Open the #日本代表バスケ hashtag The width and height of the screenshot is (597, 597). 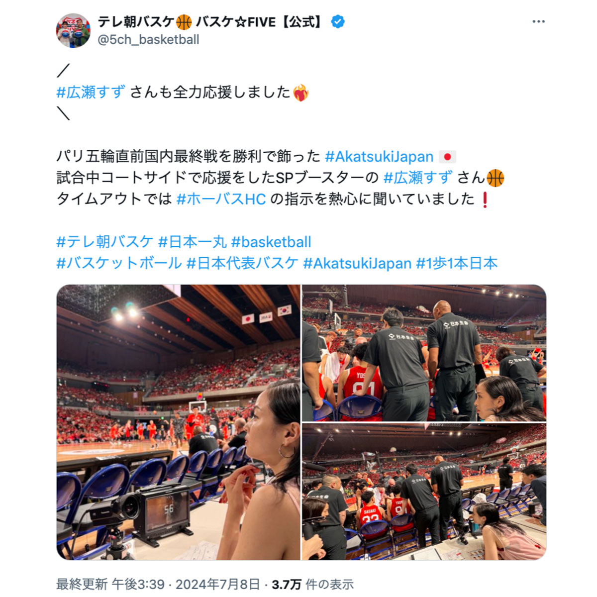242,263
